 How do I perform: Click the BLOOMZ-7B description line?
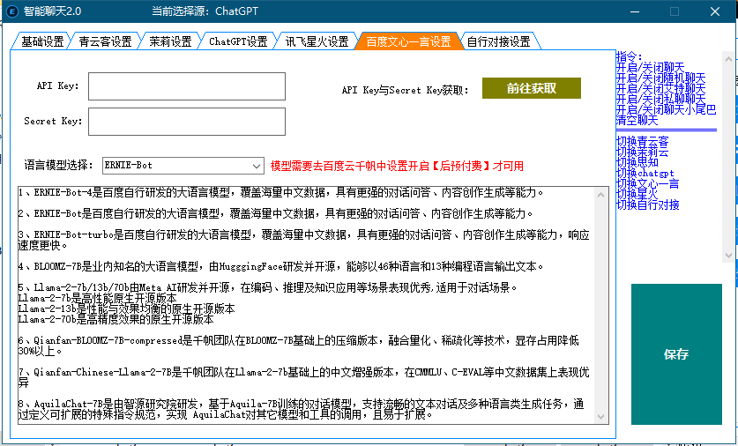[x=281, y=267]
